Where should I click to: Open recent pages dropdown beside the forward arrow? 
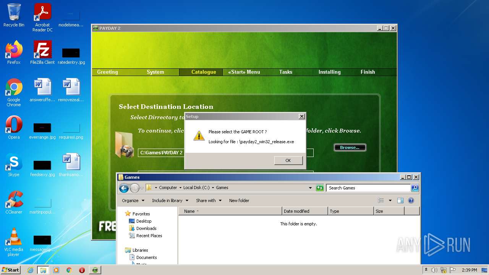tap(142, 188)
